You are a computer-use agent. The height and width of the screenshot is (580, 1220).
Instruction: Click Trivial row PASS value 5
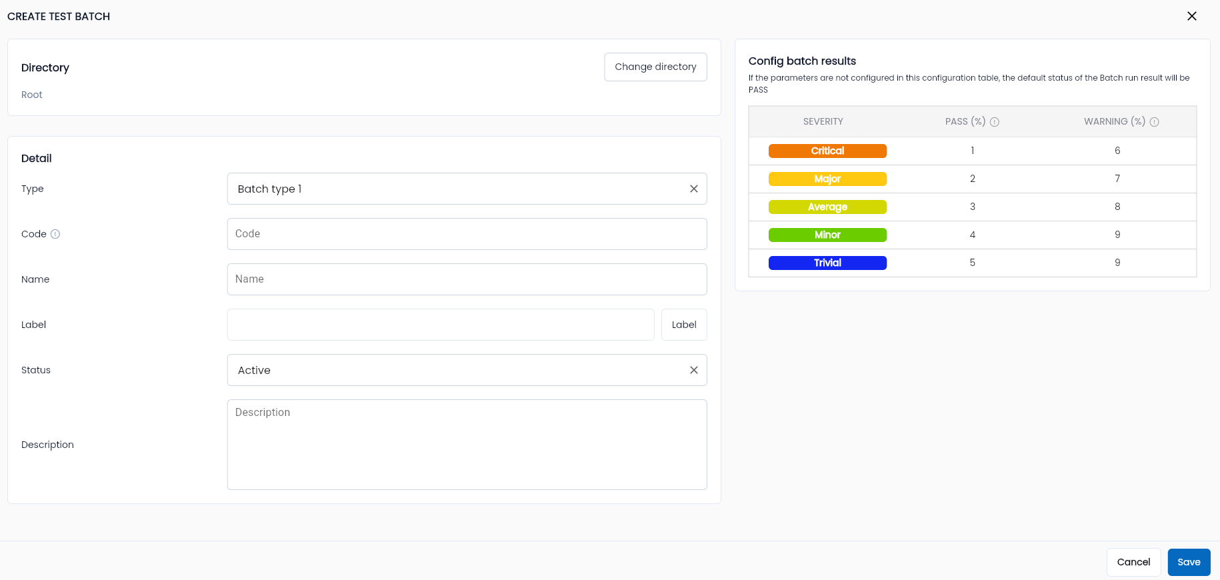pyautogui.click(x=973, y=263)
